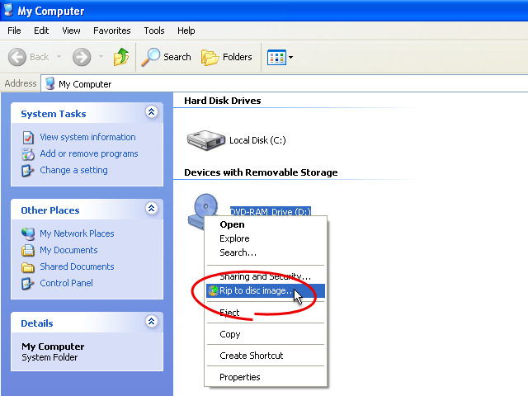Open Shared Documents link
528x396 pixels.
[x=77, y=266]
